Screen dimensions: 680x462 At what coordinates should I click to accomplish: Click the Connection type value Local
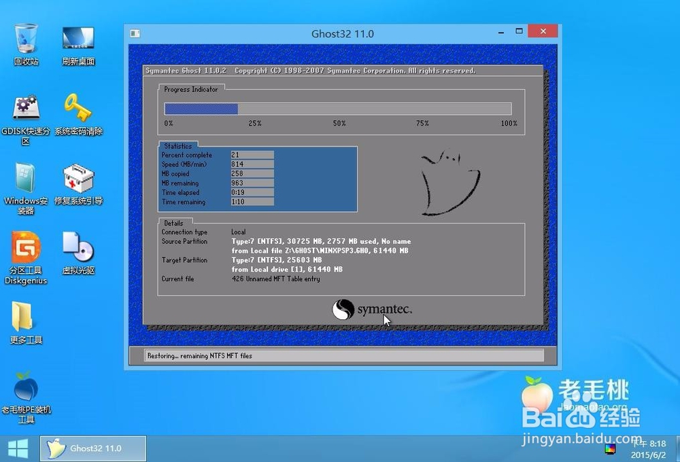[239, 232]
